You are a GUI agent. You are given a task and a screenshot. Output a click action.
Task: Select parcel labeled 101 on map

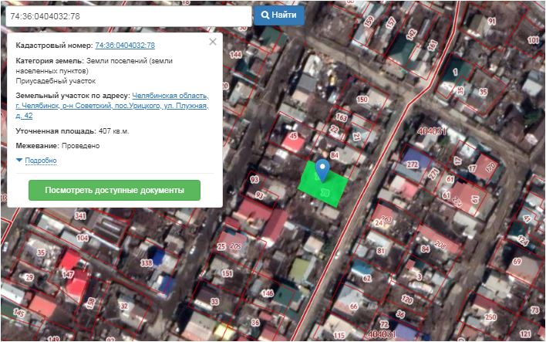click(x=533, y=39)
